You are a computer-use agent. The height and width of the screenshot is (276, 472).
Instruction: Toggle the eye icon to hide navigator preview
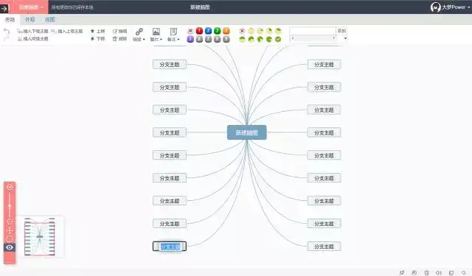coord(10,247)
